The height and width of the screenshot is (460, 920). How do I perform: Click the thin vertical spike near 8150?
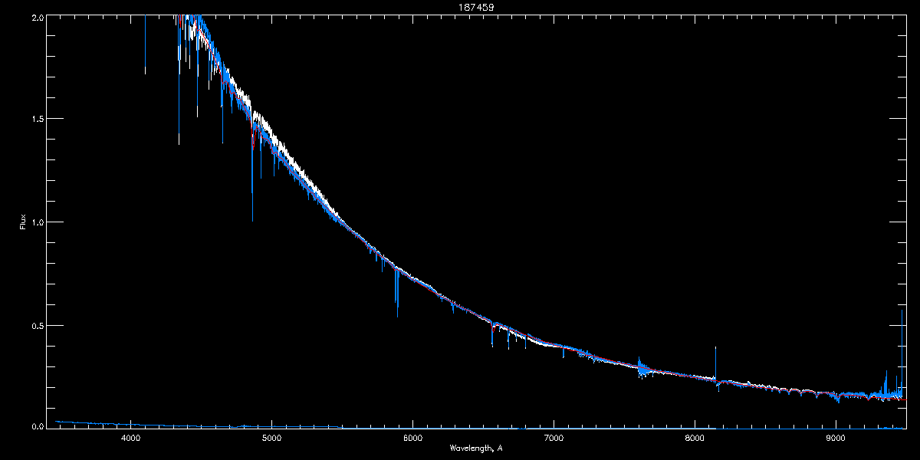[x=716, y=363]
